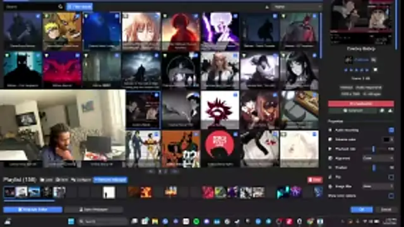
Task: Select the pink-haired anime girl wallpaper
Action: [141, 31]
